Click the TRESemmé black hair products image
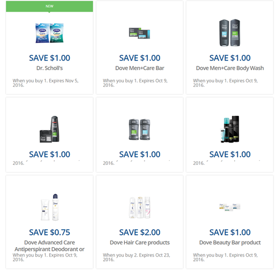 click(x=230, y=129)
